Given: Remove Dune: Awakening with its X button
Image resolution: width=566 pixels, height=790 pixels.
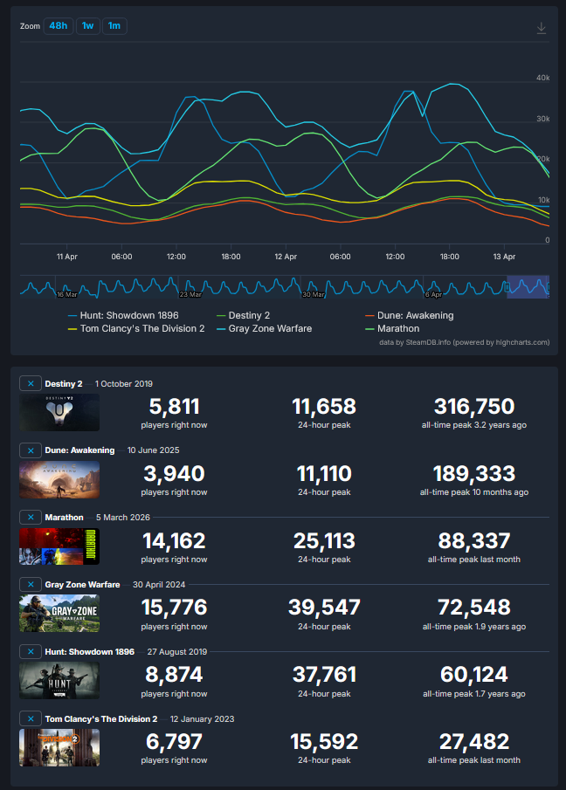Looking at the screenshot, I should click(x=31, y=450).
